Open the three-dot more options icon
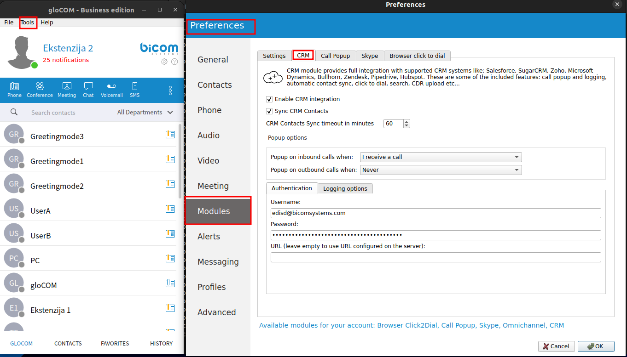This screenshot has height=357, width=627. [170, 90]
